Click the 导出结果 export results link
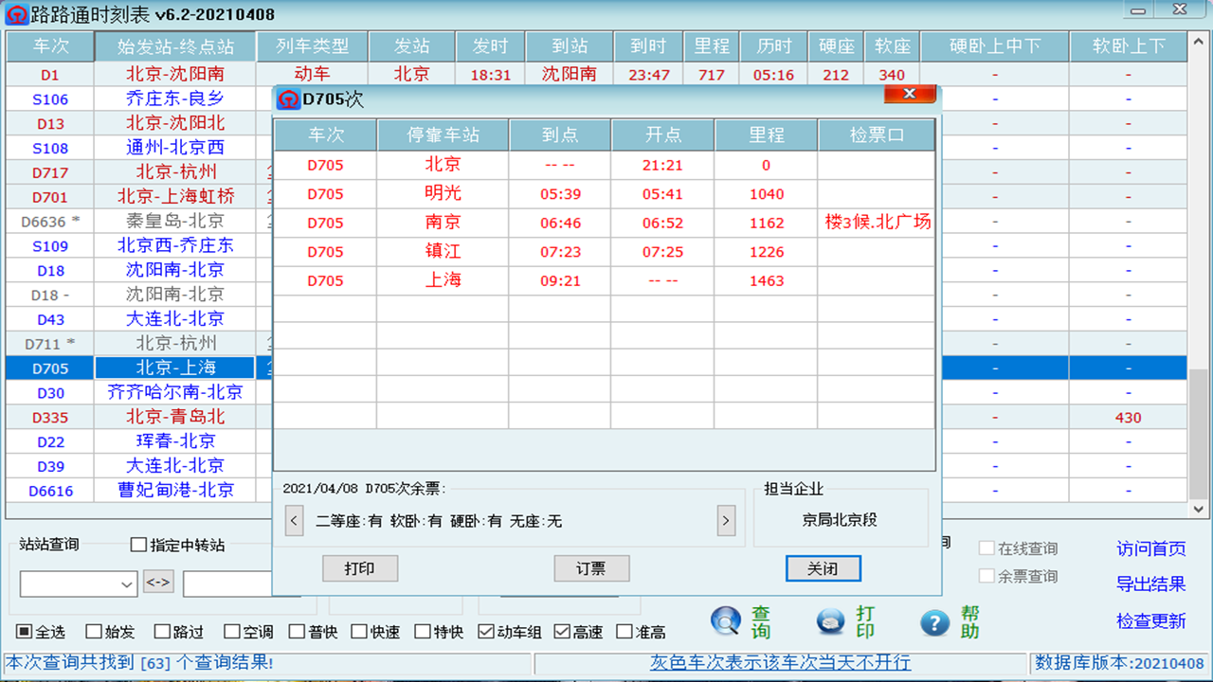Viewport: 1213px width, 682px height. point(1150,584)
